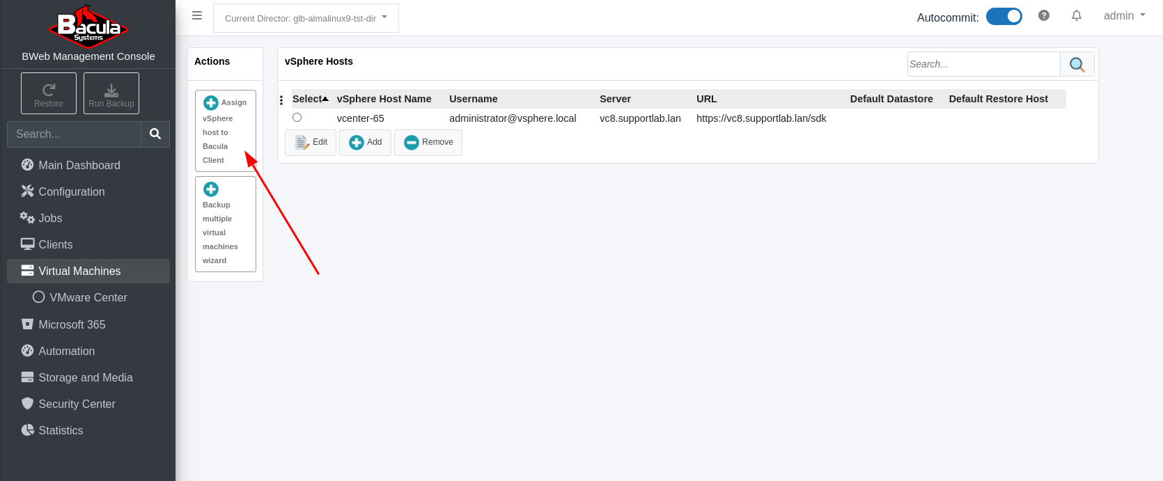Click the Automation icon
The image size is (1163, 481).
pyautogui.click(x=27, y=351)
